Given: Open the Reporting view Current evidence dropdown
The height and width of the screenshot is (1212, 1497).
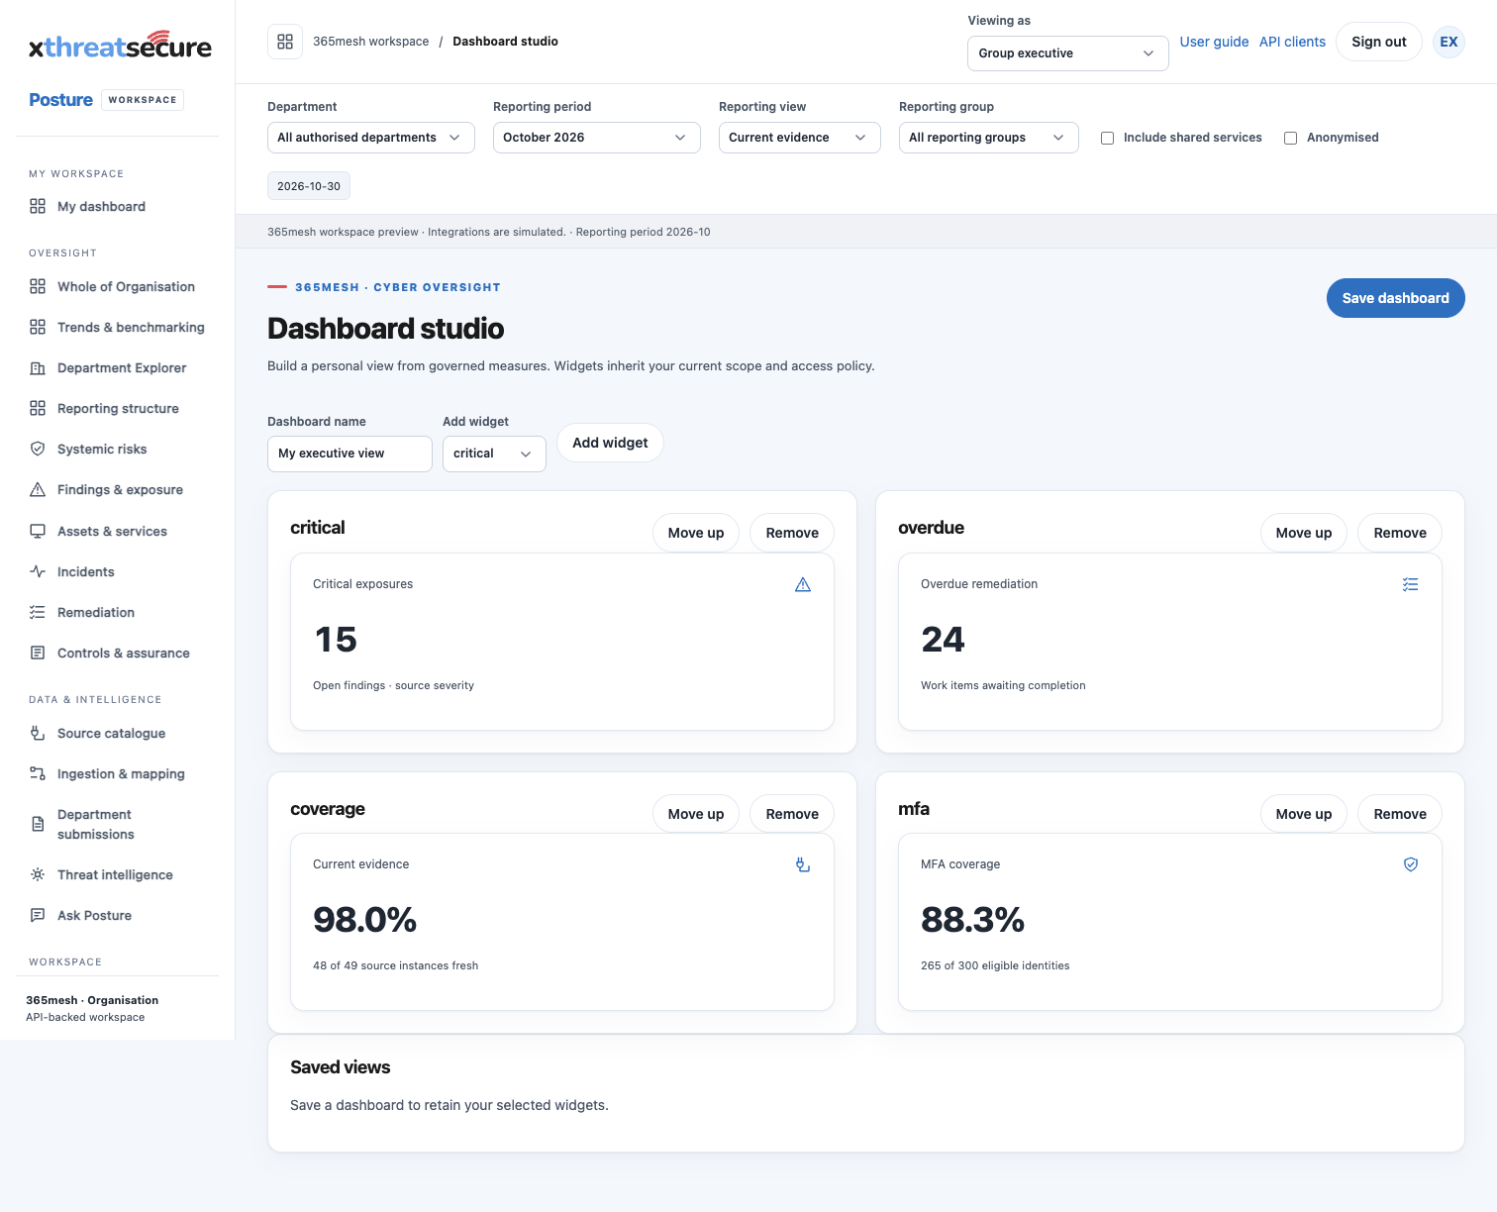Looking at the screenshot, I should [799, 138].
